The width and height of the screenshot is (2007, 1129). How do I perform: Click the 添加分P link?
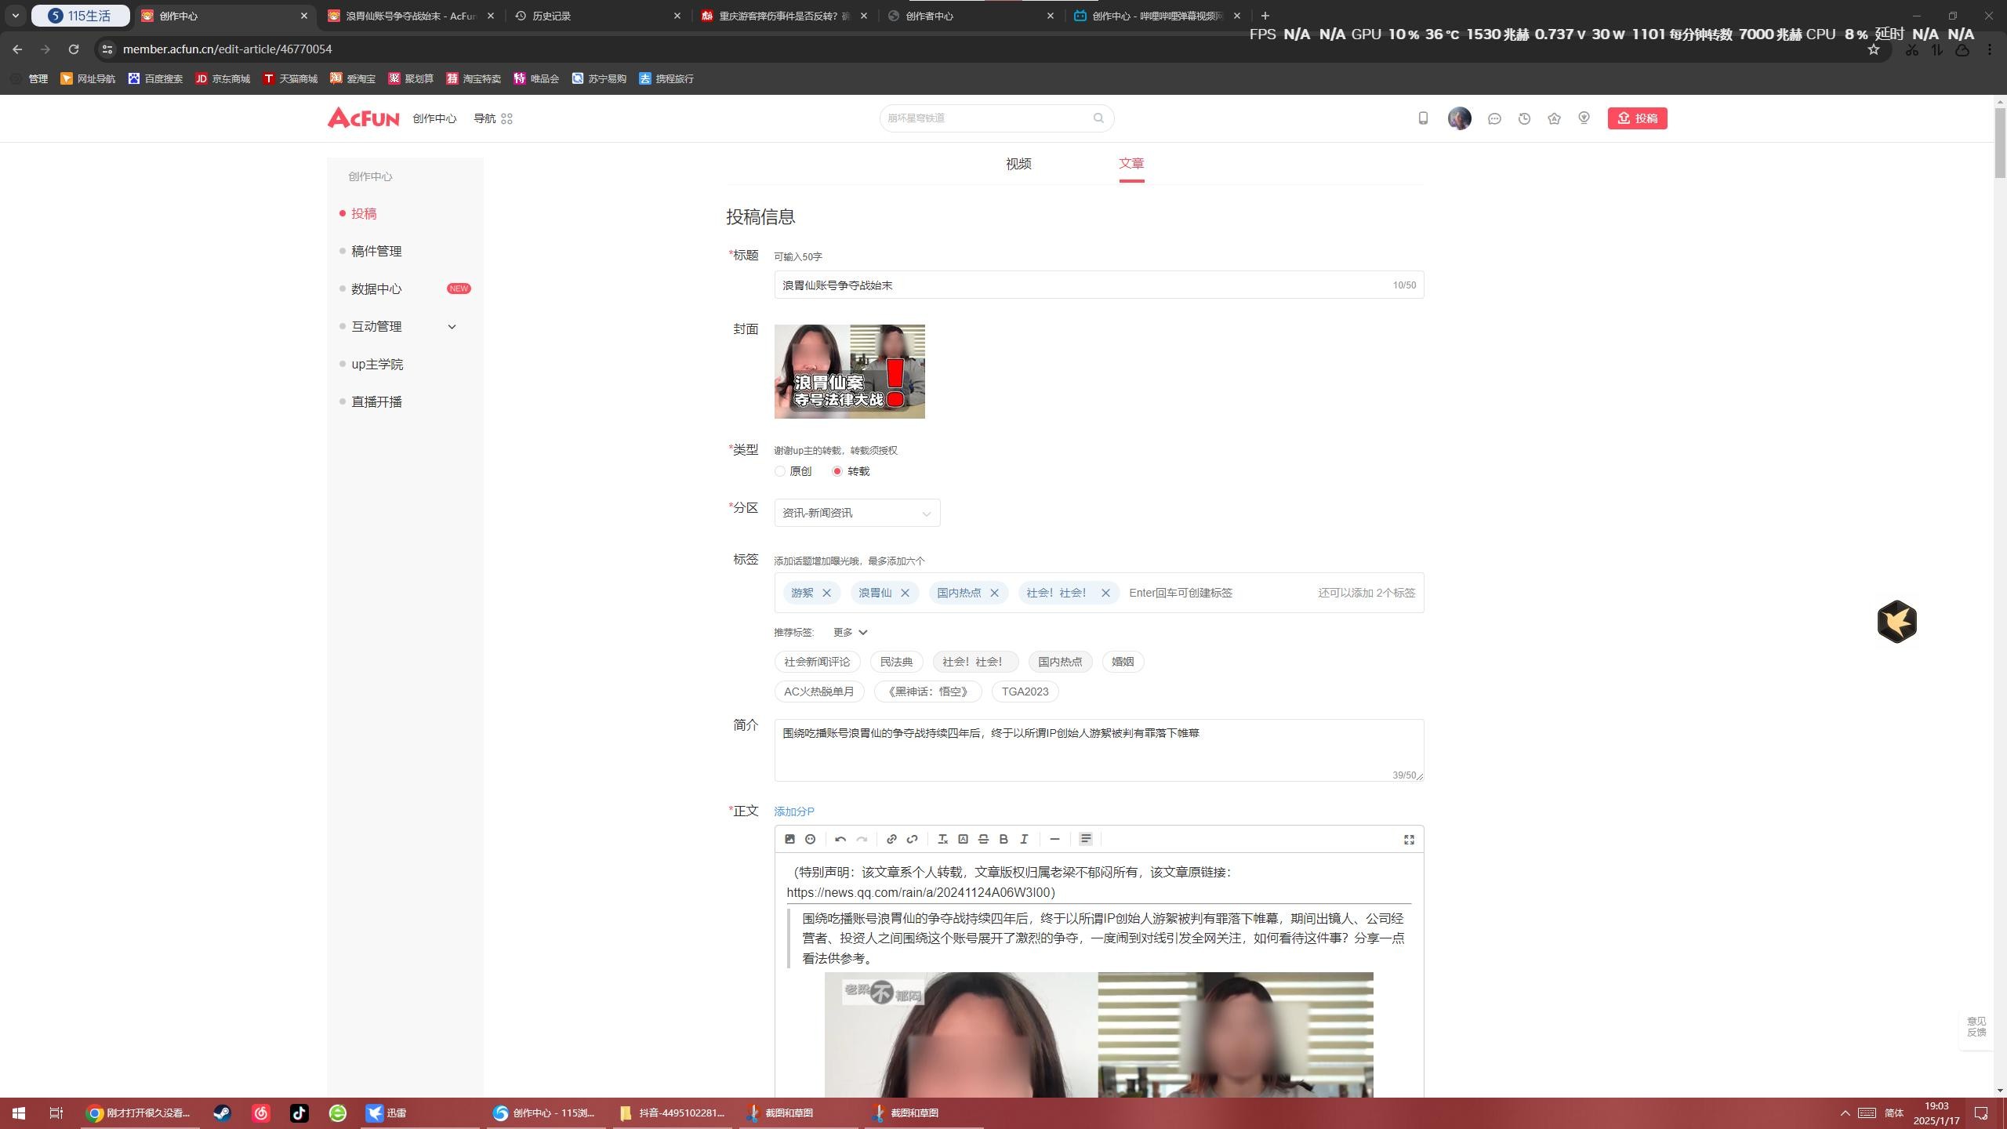[793, 811]
